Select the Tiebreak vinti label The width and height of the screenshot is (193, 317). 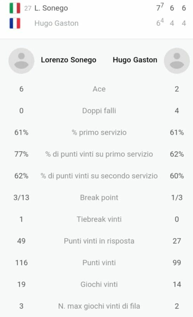tap(99, 219)
